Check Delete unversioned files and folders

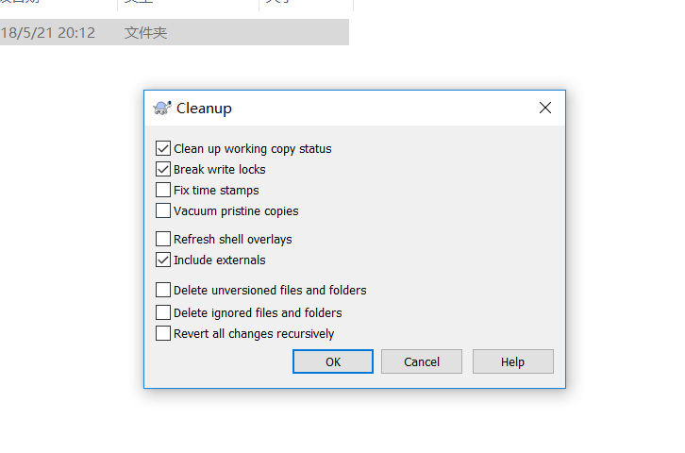click(163, 290)
